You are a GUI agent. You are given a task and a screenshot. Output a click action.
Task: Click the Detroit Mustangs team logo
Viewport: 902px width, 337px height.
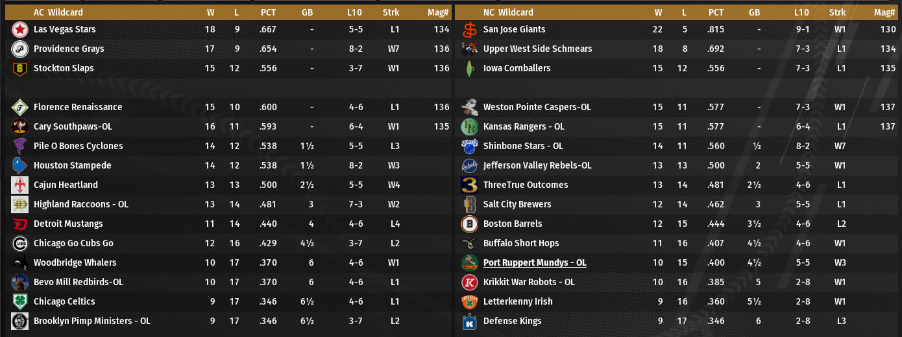tap(19, 224)
